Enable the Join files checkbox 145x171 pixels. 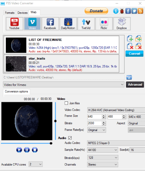point(66,103)
